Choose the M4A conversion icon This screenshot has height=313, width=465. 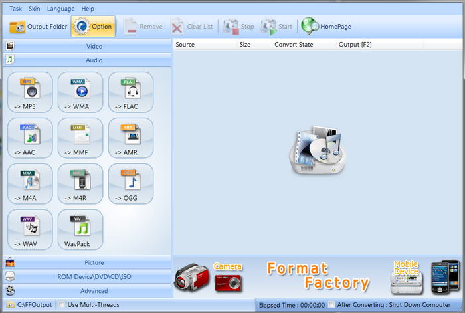point(30,183)
